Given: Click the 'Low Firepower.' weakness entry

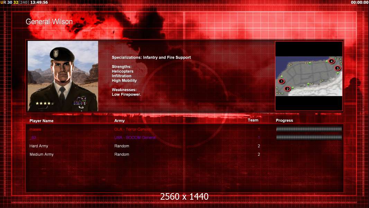Looking at the screenshot, I should 126,94.
